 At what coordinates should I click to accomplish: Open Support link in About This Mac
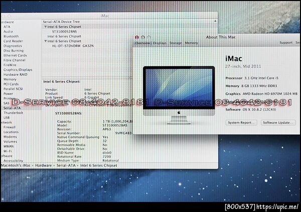click(x=286, y=43)
